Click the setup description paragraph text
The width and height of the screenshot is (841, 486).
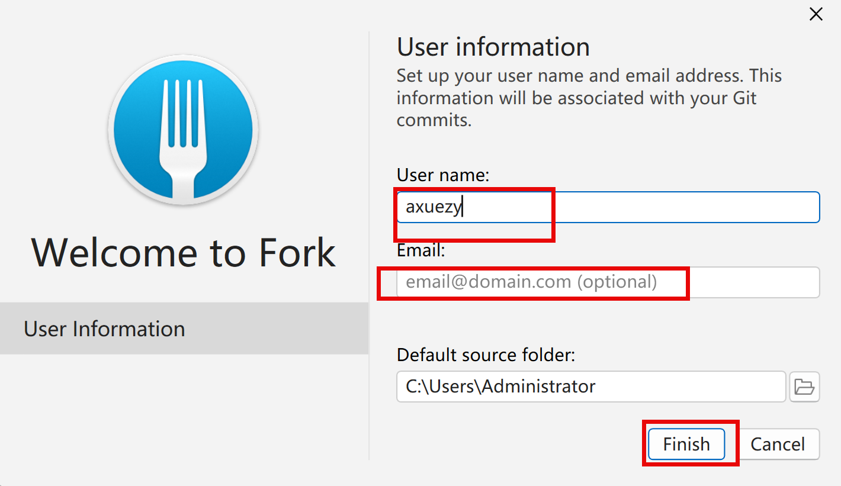(x=589, y=98)
